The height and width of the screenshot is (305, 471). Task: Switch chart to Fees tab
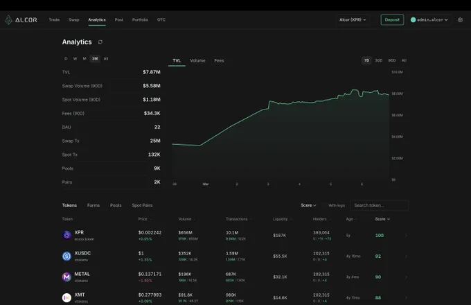click(x=219, y=61)
